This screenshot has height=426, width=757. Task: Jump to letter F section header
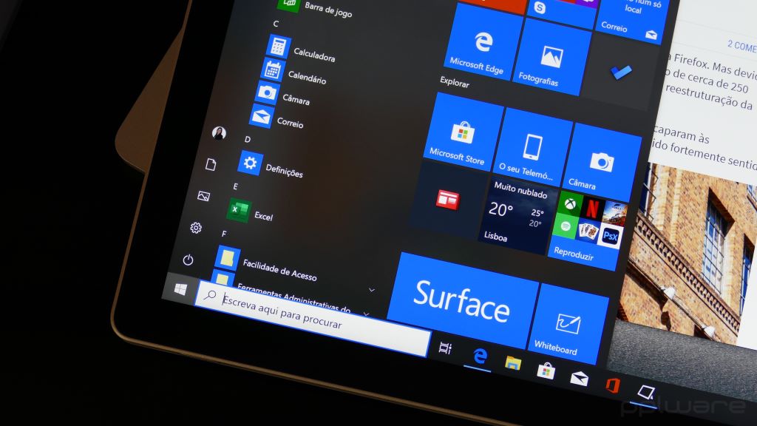pyautogui.click(x=224, y=234)
